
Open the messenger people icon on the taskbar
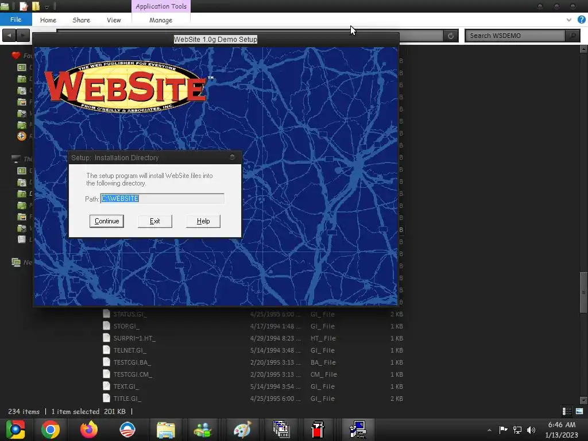point(203,430)
